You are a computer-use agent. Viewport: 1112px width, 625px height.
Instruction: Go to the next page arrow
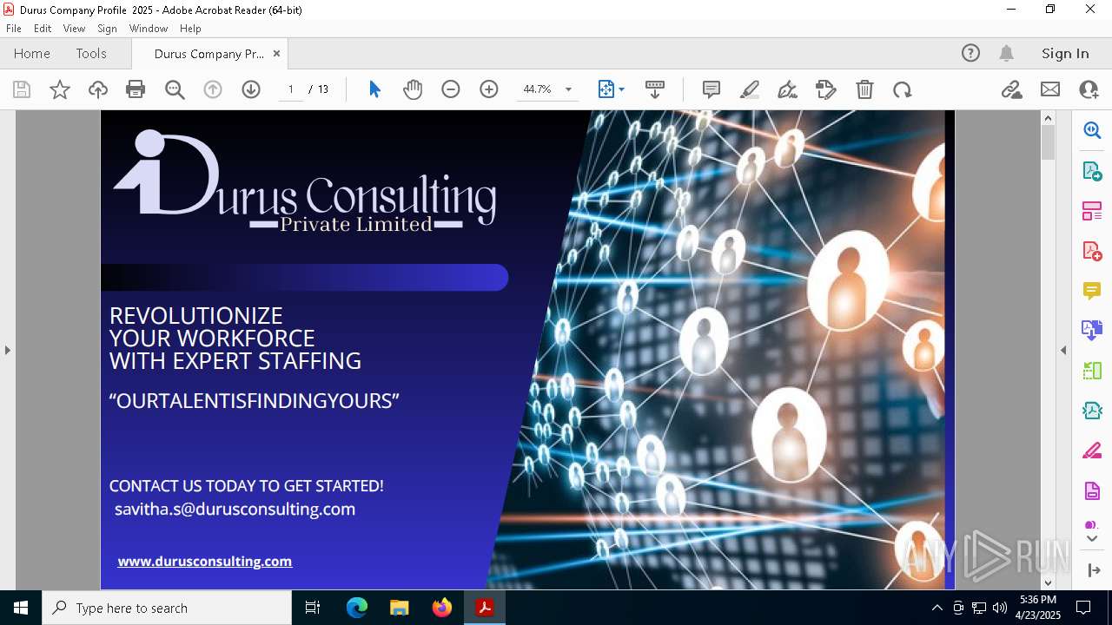[x=251, y=89]
